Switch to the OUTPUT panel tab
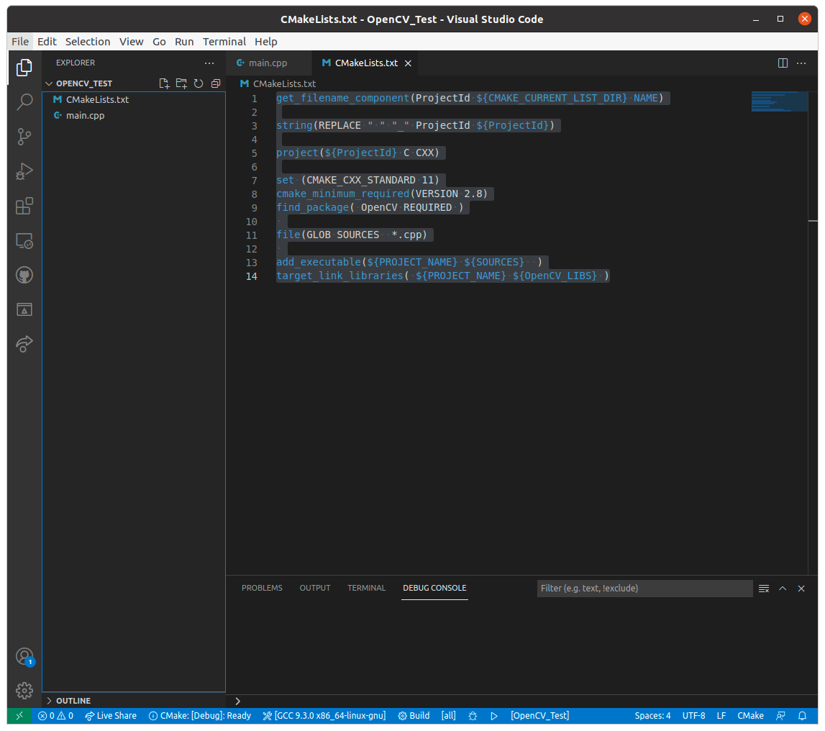The image size is (825, 731). click(x=314, y=588)
